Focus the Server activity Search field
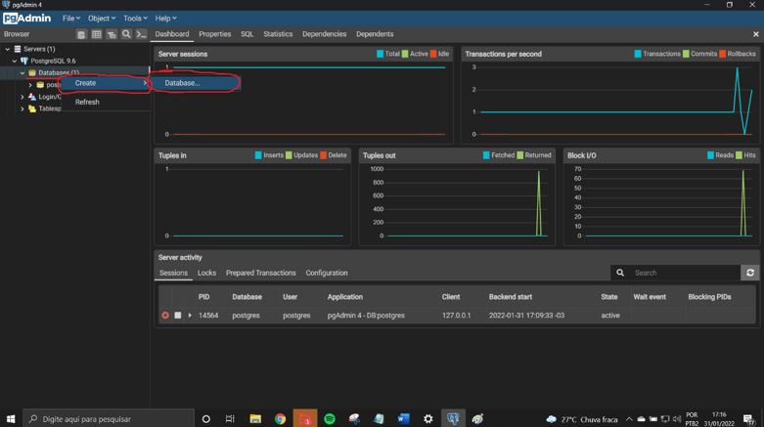Screen dimensions: 764x427 (x=684, y=273)
